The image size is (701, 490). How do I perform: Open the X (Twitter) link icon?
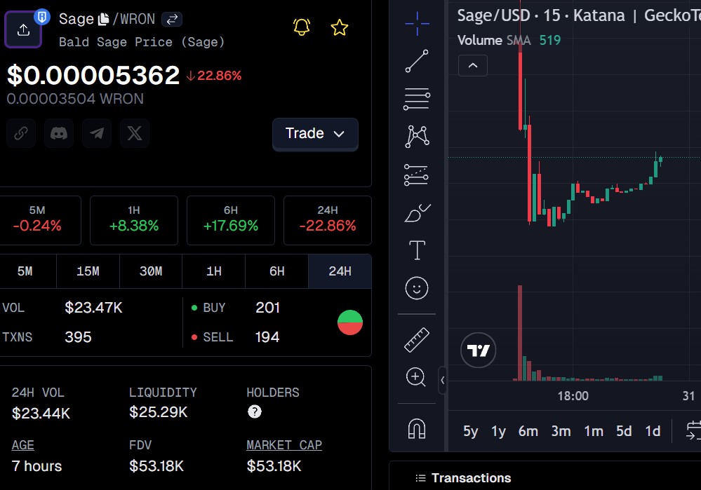coord(135,133)
